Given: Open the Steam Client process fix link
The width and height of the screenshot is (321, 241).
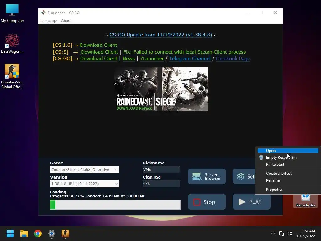Looking at the screenshot, I should [184, 52].
